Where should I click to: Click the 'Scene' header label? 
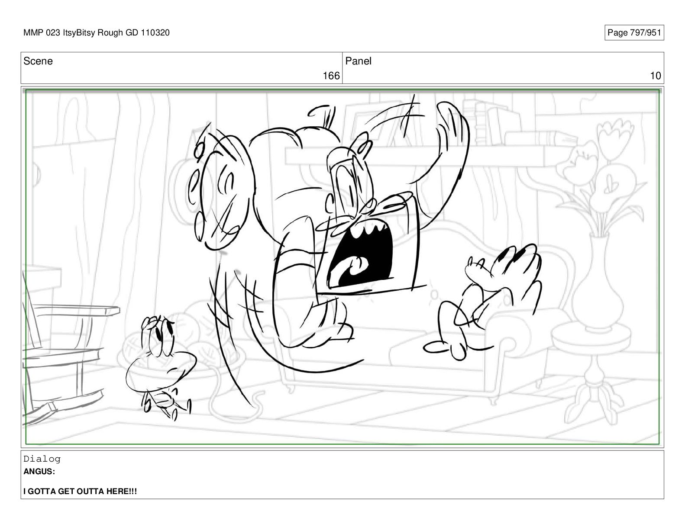point(38,61)
